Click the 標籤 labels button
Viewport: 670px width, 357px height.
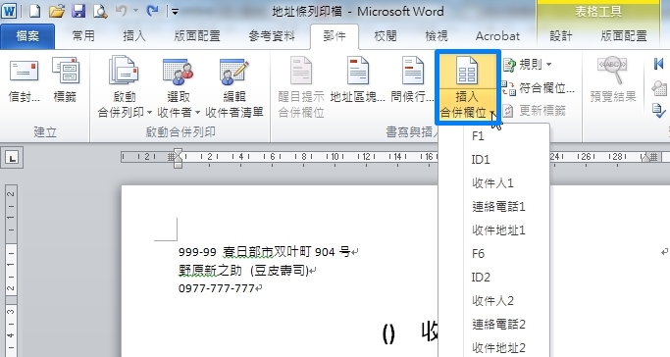click(x=65, y=80)
